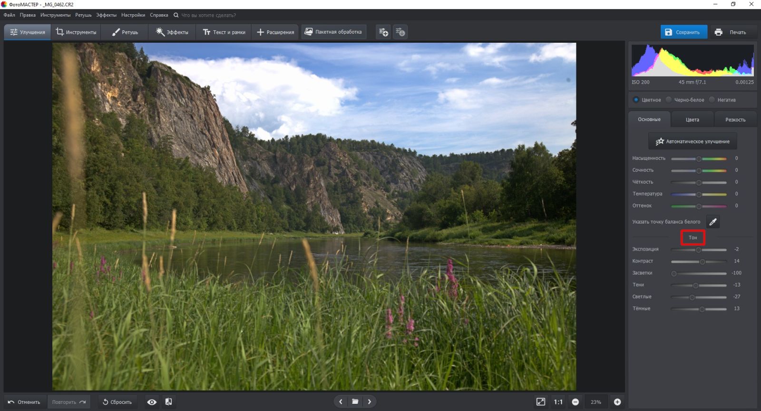Click the add preset sliders icon

[383, 32]
